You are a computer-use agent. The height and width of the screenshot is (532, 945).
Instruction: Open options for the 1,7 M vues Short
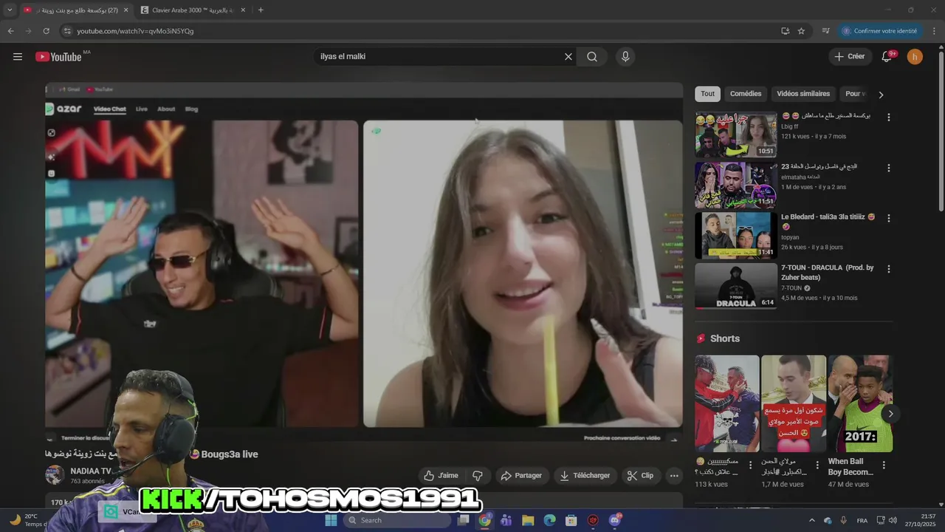pos(817,465)
